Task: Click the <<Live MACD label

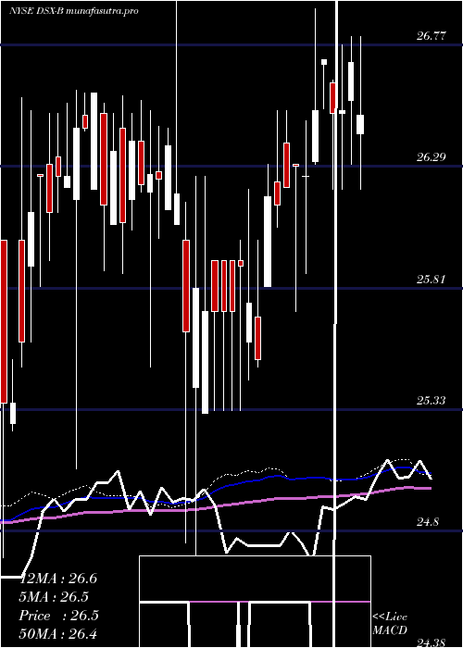Action: [x=390, y=623]
